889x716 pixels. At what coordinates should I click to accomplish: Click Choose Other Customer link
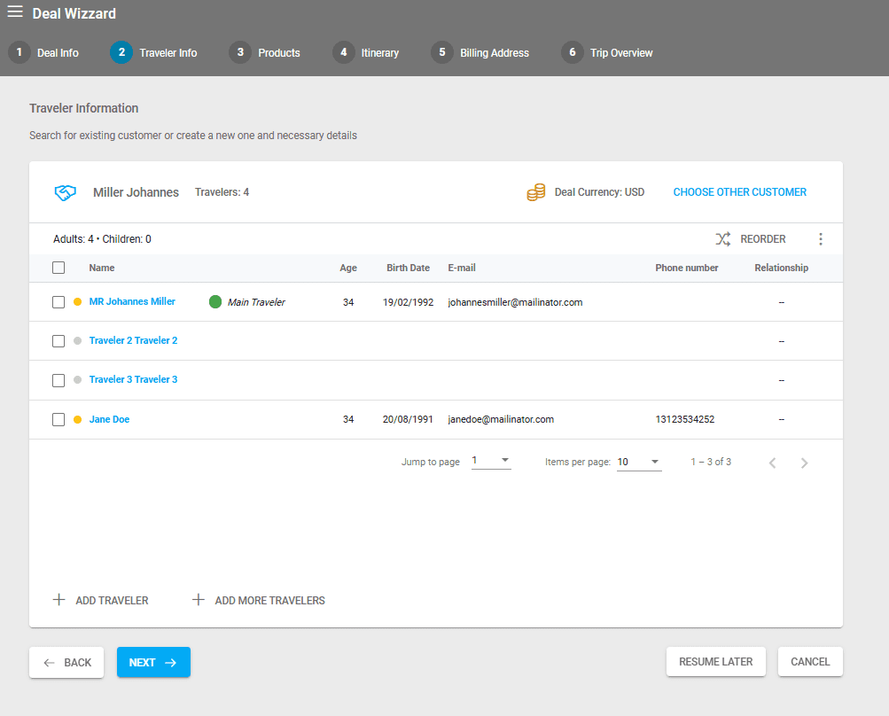[739, 192]
